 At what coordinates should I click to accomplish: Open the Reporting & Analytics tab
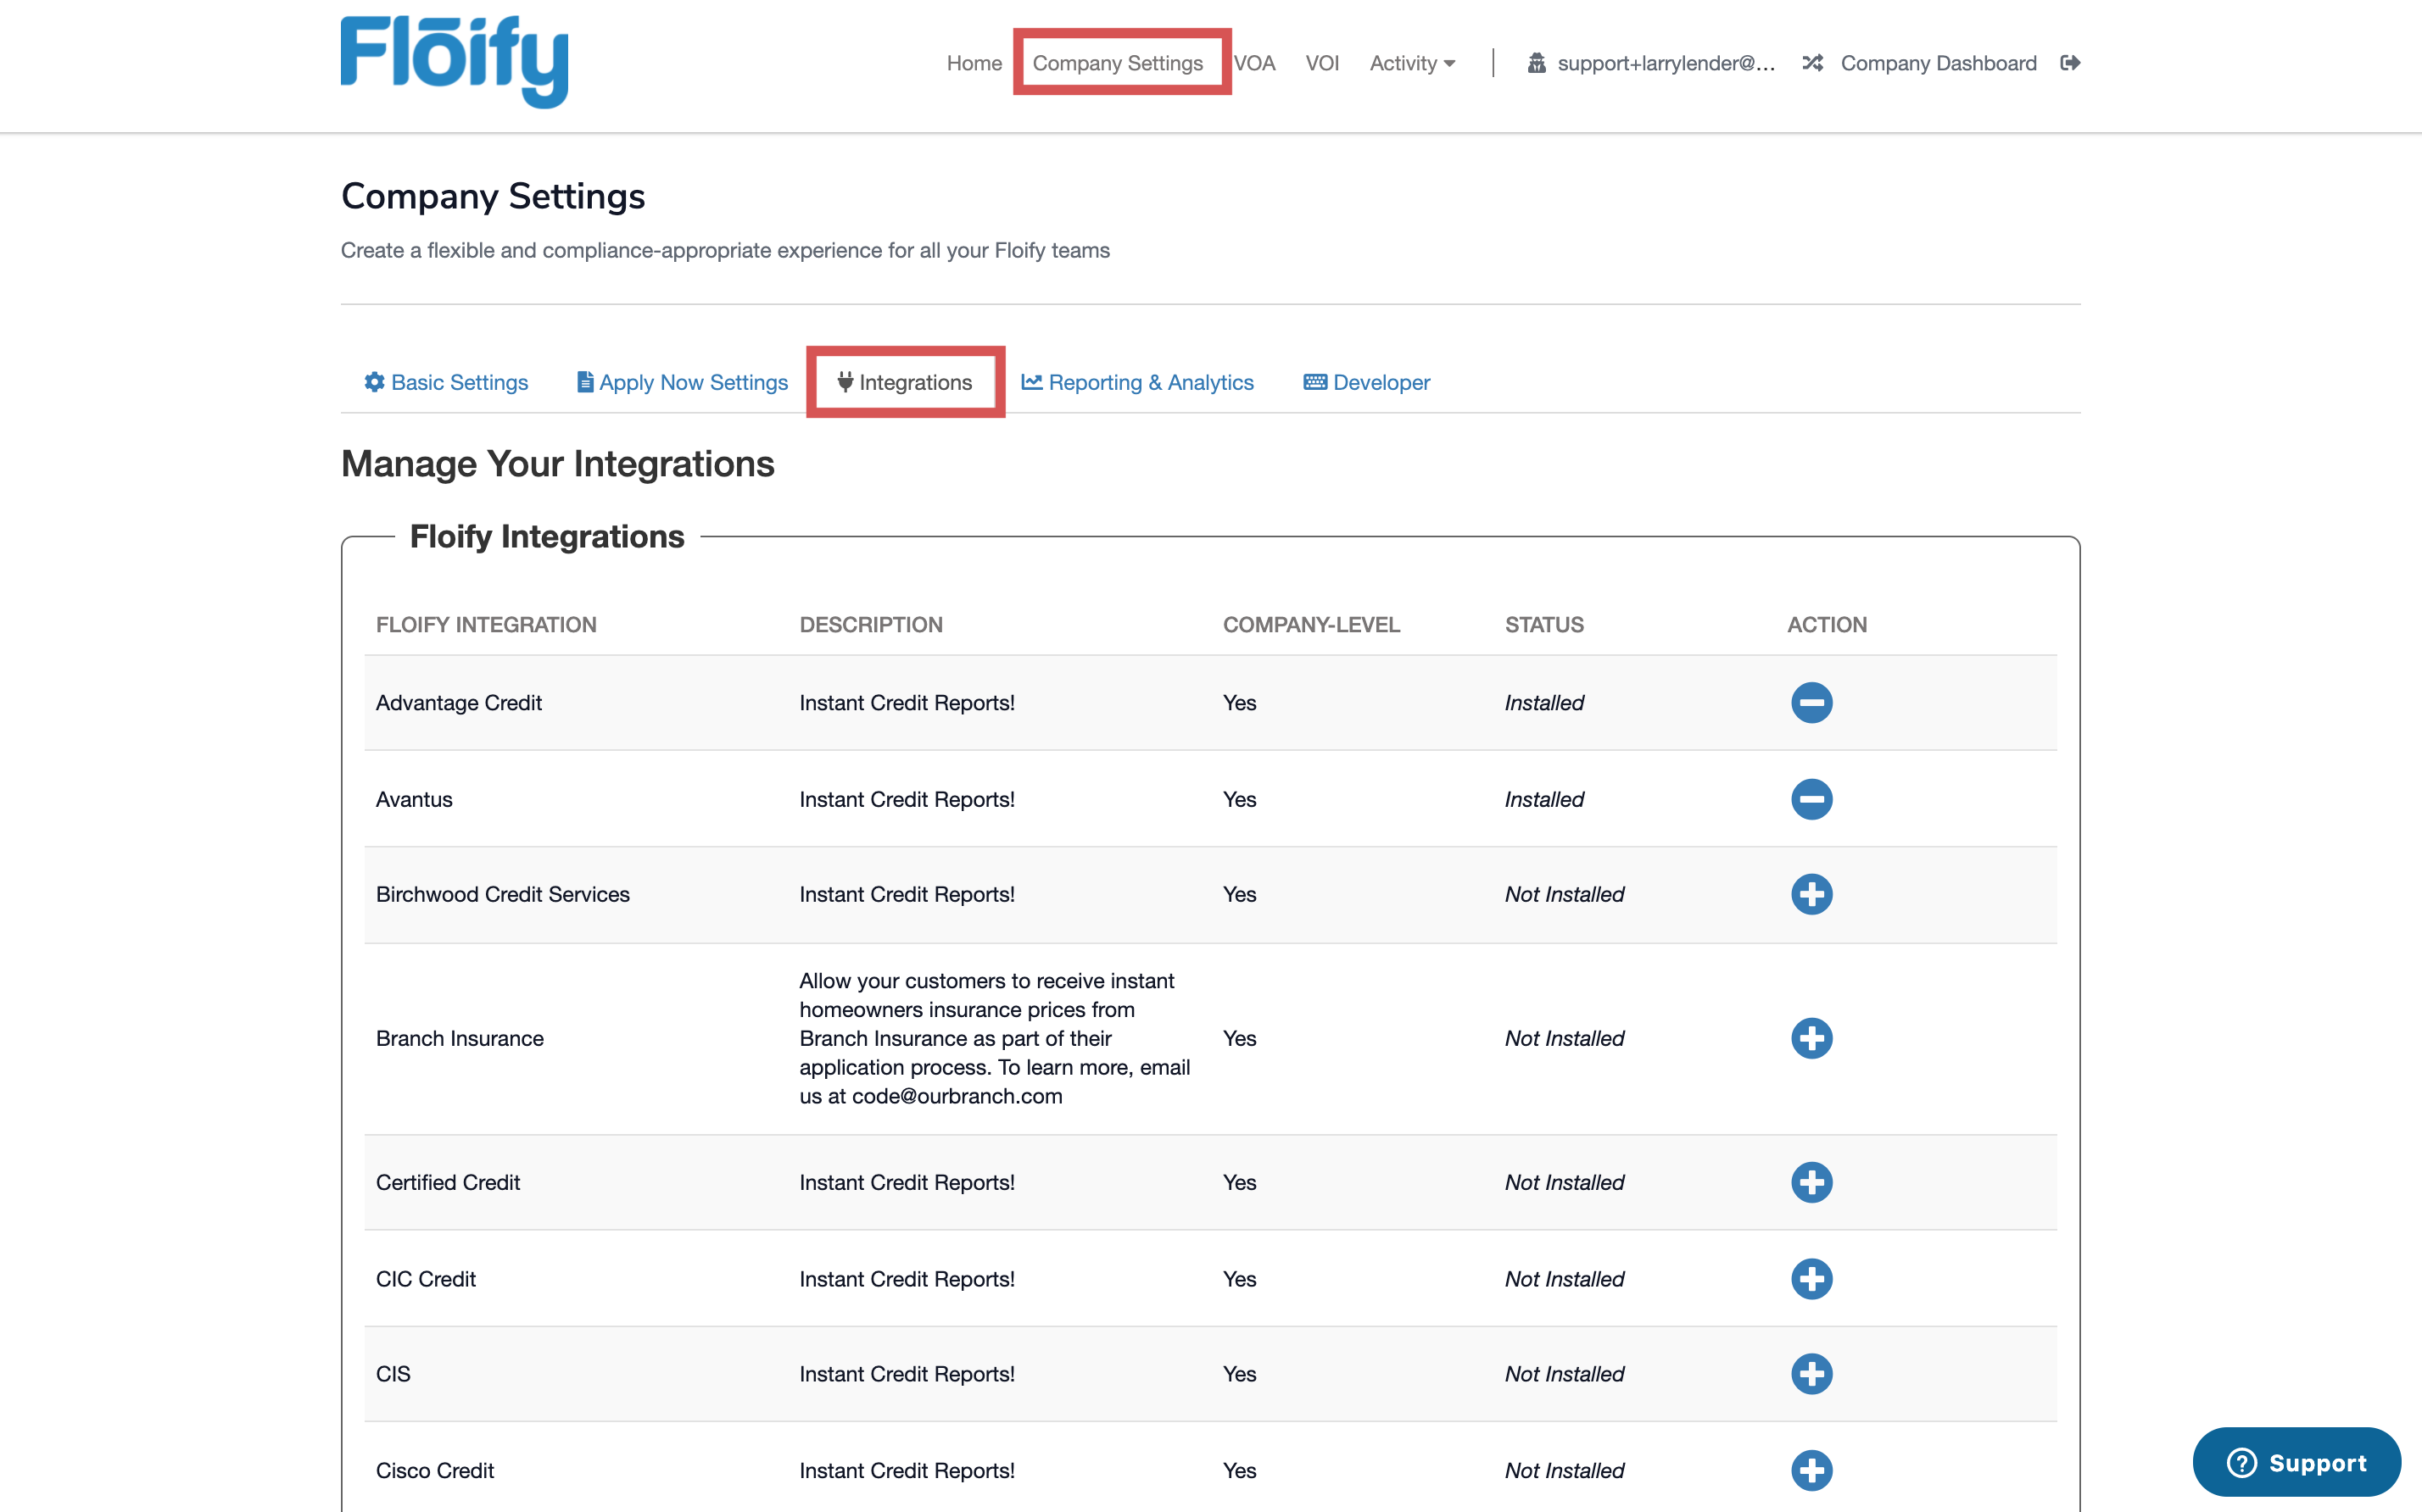tap(1137, 382)
